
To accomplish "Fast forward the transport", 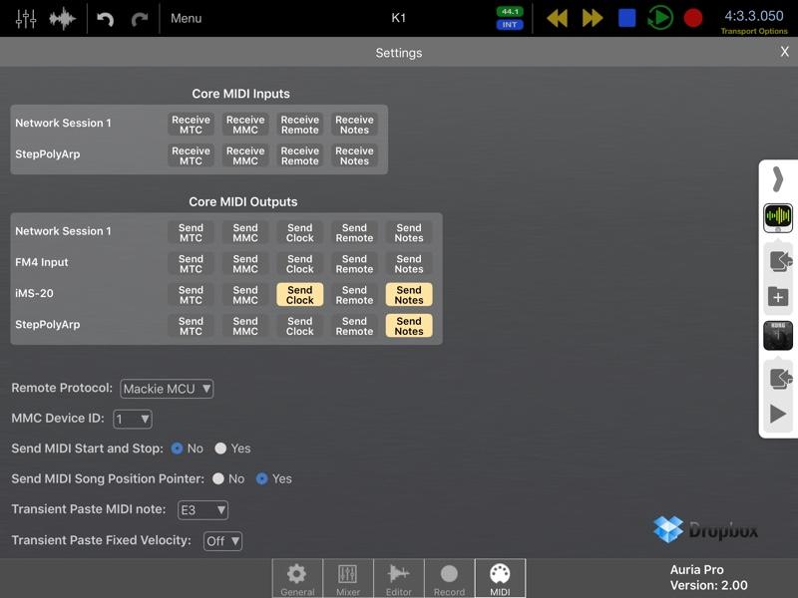I will (x=593, y=18).
